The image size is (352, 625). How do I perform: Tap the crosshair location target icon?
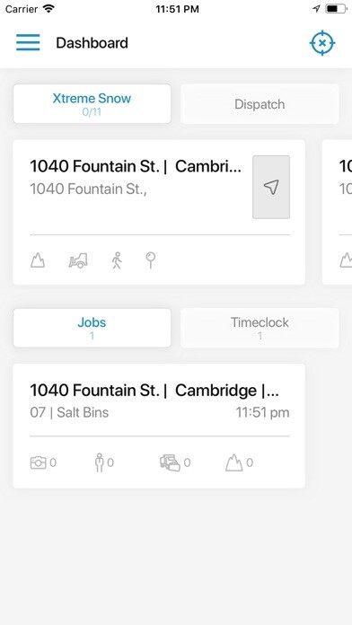(x=322, y=42)
